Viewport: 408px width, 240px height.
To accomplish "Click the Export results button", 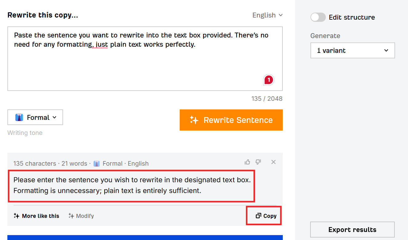I will 352,230.
